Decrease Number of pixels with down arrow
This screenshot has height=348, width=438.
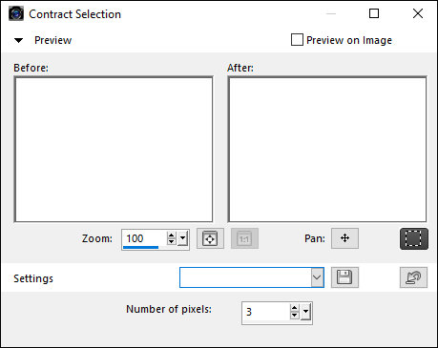(x=295, y=316)
